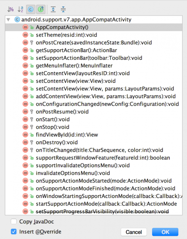The image size is (187, 239).
Task: Select onConfigurationChanged method entry
Action: 94,104
